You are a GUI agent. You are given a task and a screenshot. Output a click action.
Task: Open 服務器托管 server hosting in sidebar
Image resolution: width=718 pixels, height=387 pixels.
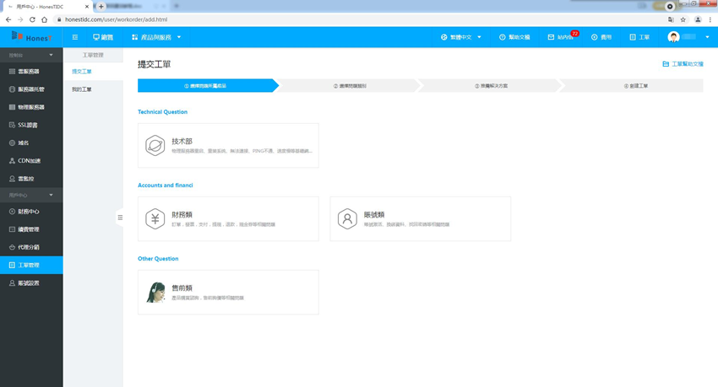pos(31,89)
